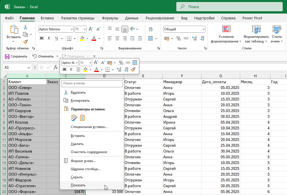This screenshot has height=195, width=287.
Task: Click the Отменить undo button
Action: pos(43,56)
